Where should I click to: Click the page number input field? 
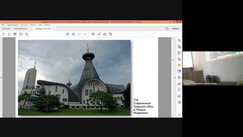(x=79, y=34)
